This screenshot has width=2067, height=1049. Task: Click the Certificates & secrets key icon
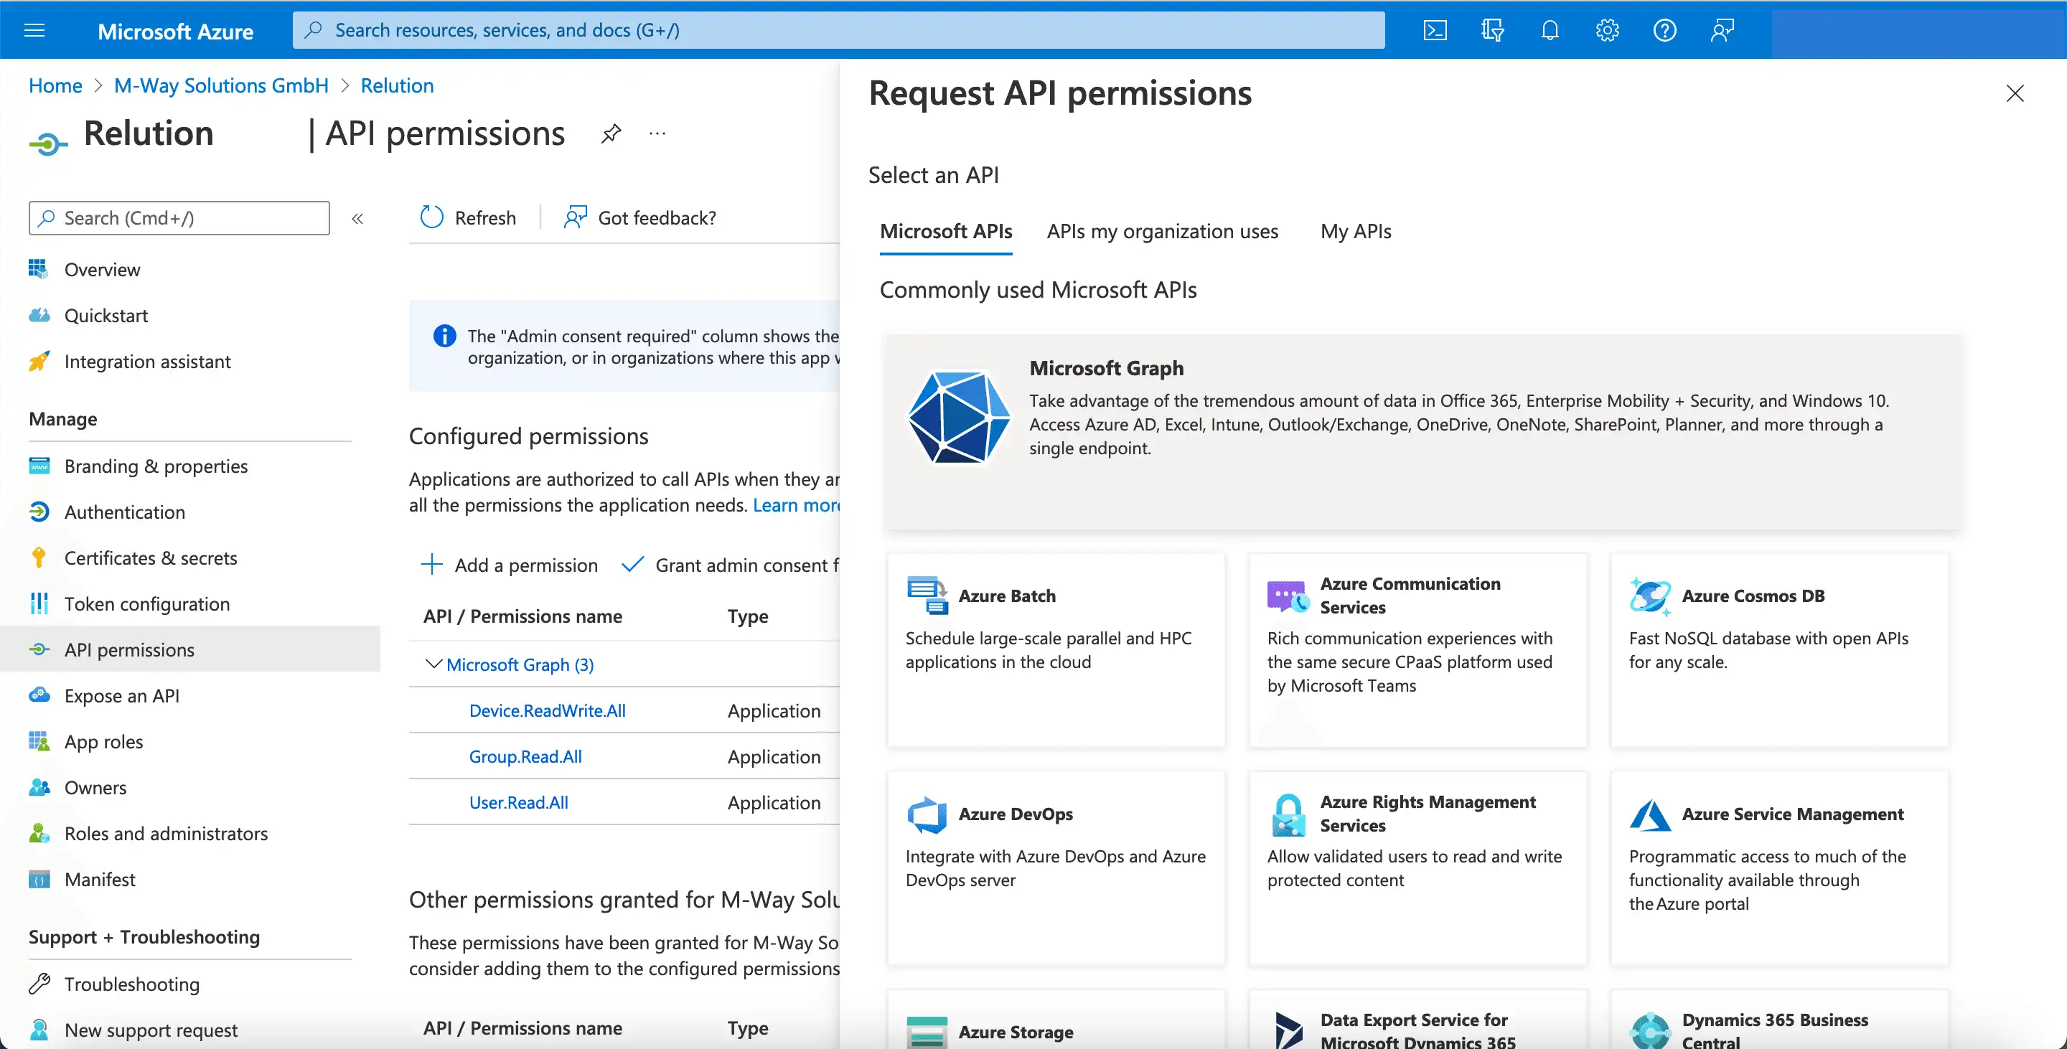39,558
